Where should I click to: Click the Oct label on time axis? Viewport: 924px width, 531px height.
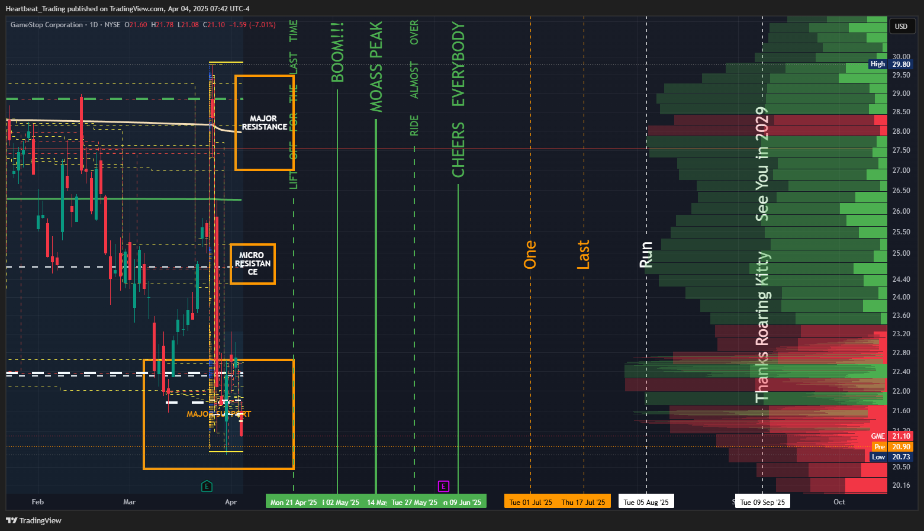839,502
